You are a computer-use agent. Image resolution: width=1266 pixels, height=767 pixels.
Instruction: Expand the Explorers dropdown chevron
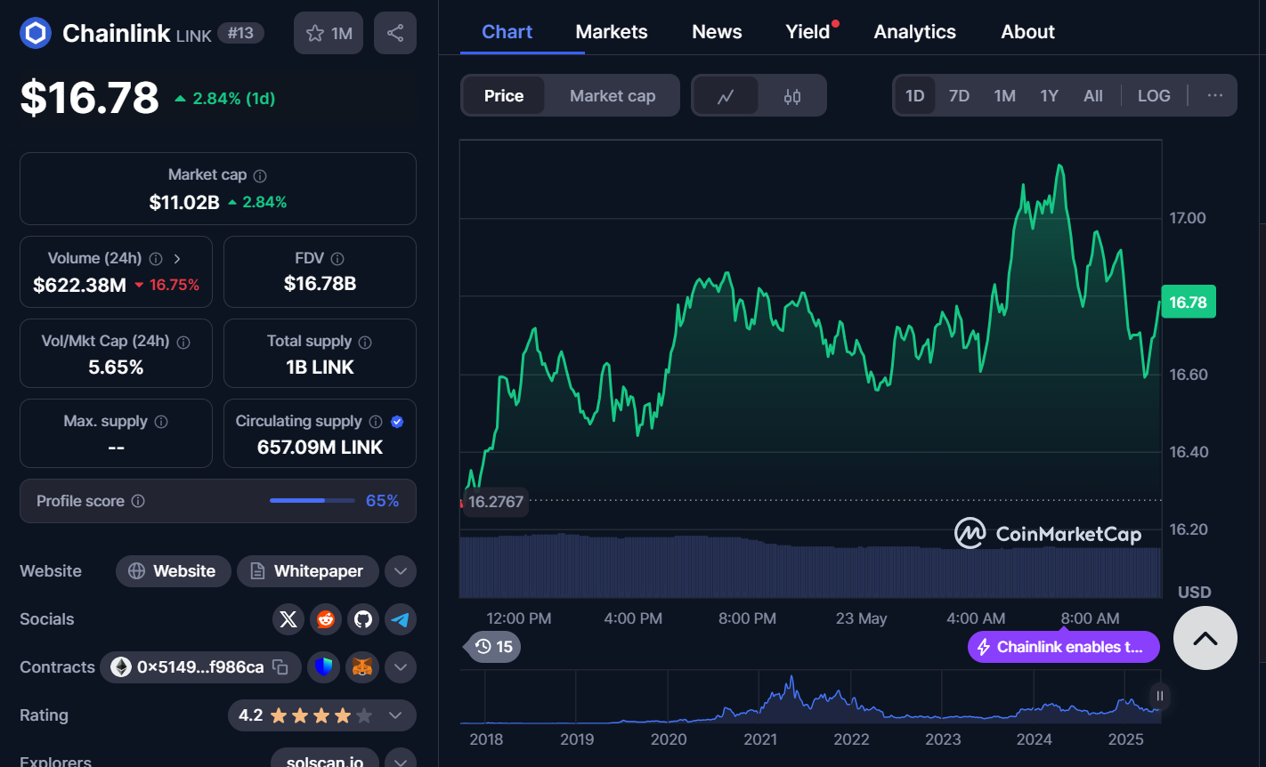click(401, 761)
